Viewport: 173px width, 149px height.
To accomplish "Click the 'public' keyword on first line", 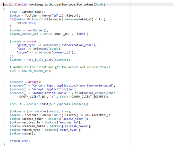I will click(x=8, y=4).
